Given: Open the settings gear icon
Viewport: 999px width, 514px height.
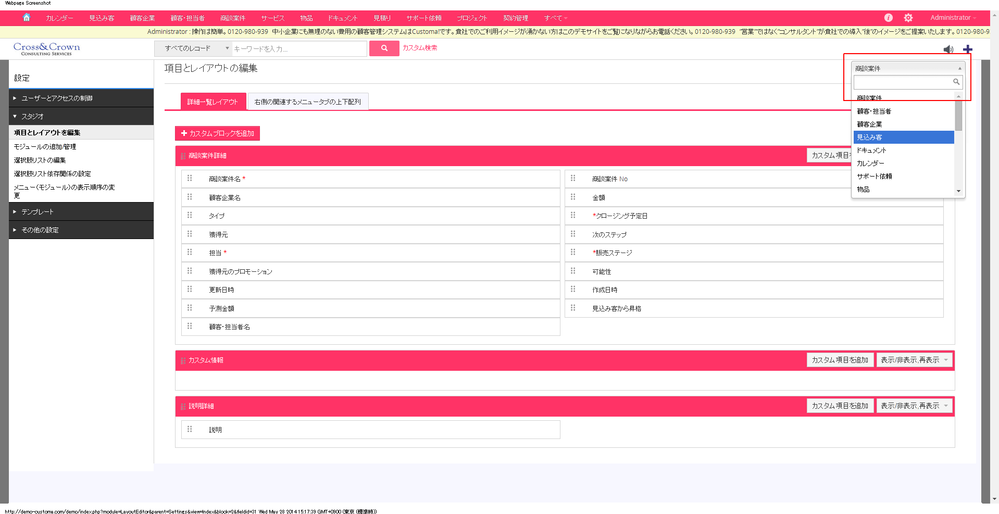Looking at the screenshot, I should pos(908,18).
